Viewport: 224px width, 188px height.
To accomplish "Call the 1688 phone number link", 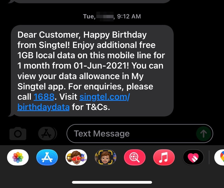I will pyautogui.click(x=44, y=97).
